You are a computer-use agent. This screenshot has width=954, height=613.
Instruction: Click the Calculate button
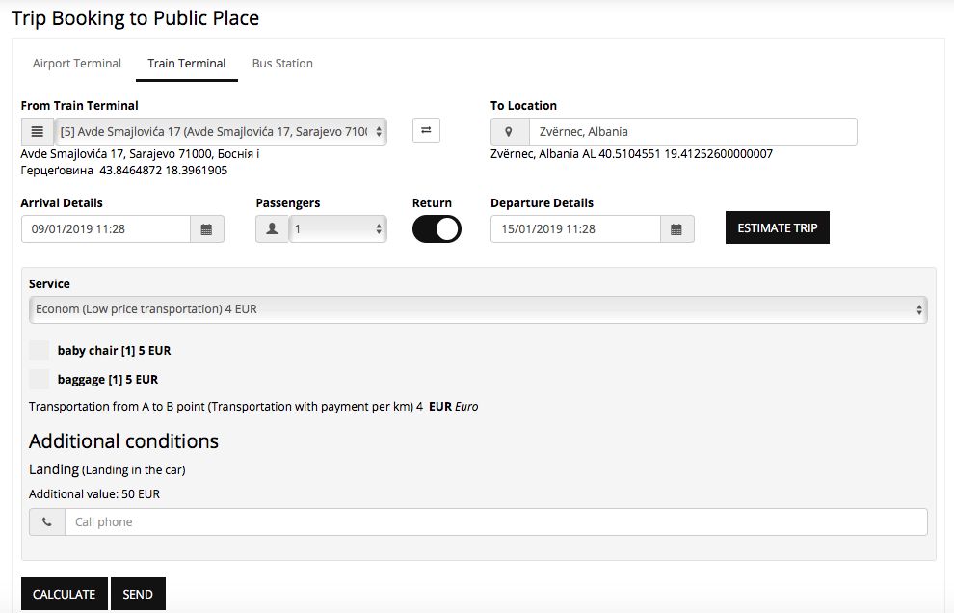[x=65, y=594]
